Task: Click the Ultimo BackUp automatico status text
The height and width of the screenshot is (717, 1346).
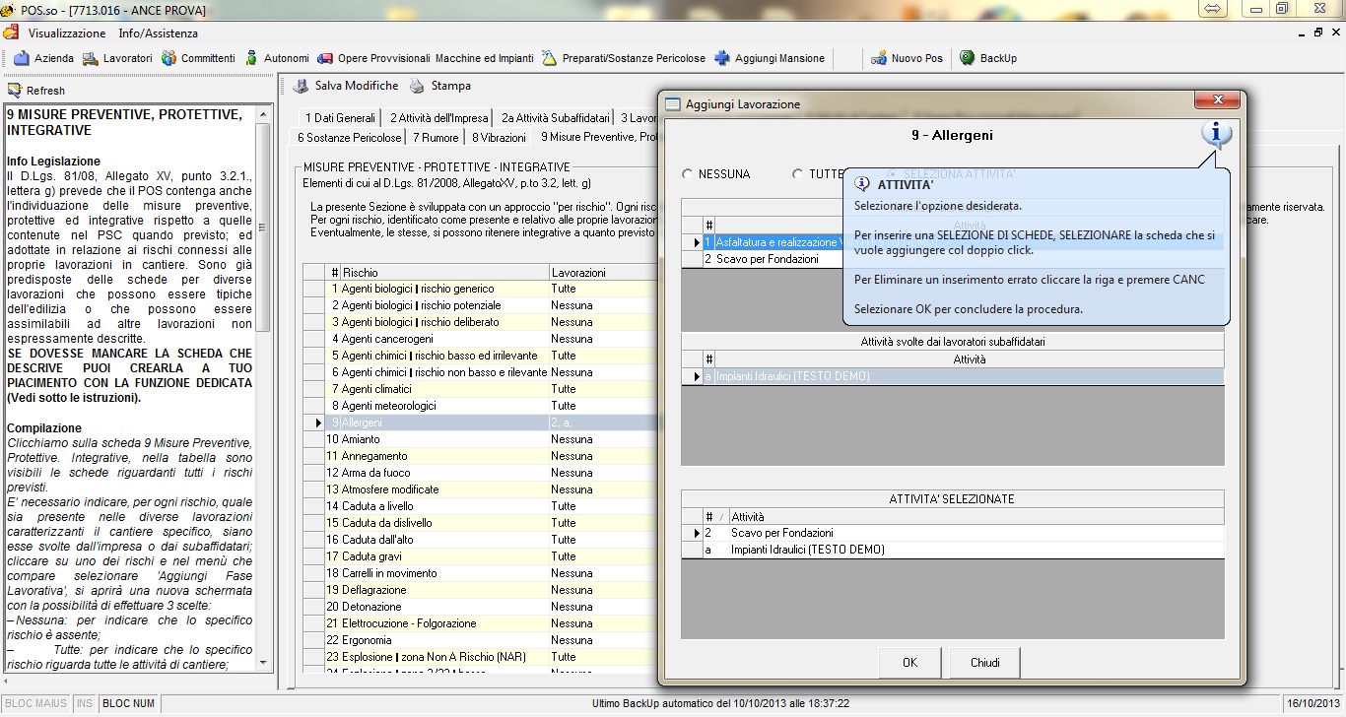Action: point(721,704)
